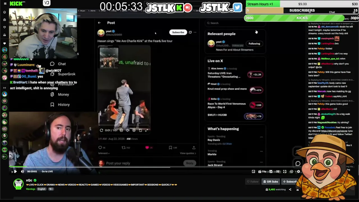Open Grok icon beside Subscribe button
The width and height of the screenshot is (359, 202).
click(190, 32)
